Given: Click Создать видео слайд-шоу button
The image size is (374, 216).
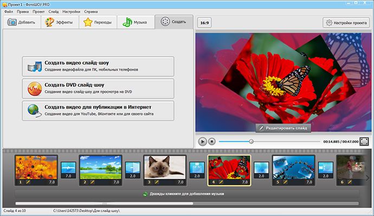Looking at the screenshot, I should 98,66.
